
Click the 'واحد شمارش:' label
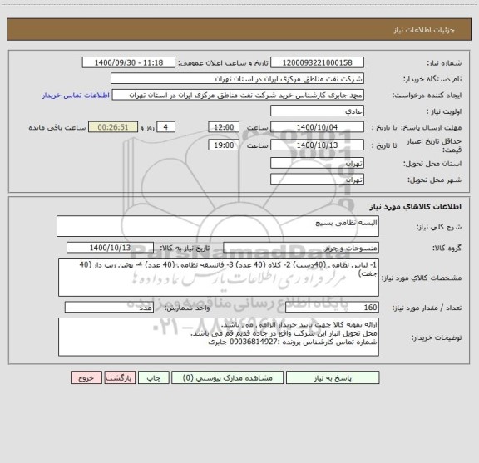187,308
